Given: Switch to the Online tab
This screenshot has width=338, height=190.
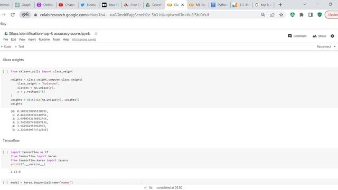Looking at the screenshot, I should click(45, 5).
